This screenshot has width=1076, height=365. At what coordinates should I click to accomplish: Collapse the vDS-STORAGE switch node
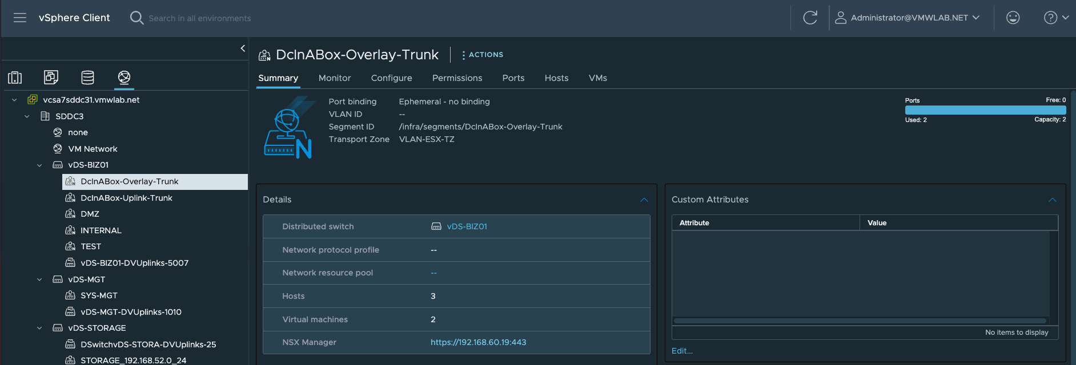pos(39,328)
